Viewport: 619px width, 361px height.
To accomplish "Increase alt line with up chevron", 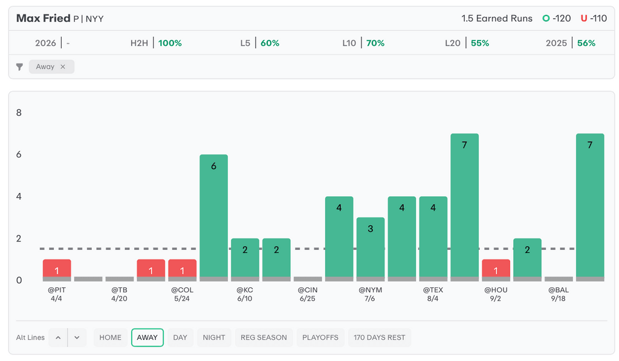I will 58,337.
